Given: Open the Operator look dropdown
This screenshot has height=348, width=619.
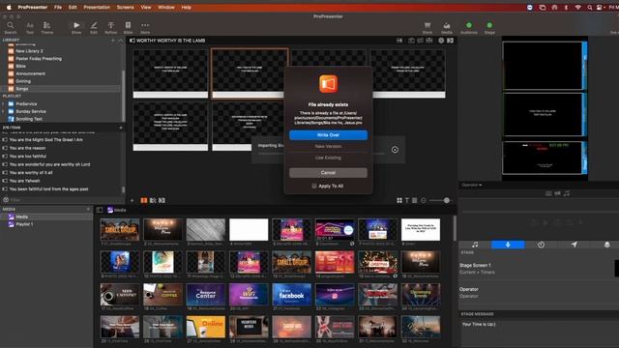Looking at the screenshot, I should coord(472,185).
